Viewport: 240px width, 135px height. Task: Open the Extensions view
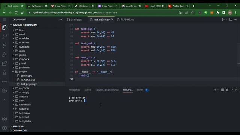pyautogui.click(x=4, y=63)
